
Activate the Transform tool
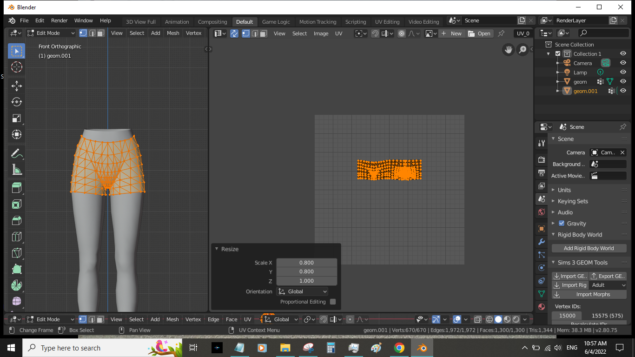pyautogui.click(x=16, y=134)
